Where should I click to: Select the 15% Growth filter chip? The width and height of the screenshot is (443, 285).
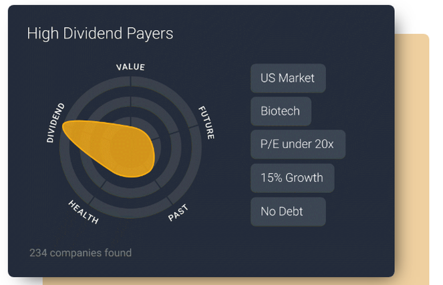292,178
